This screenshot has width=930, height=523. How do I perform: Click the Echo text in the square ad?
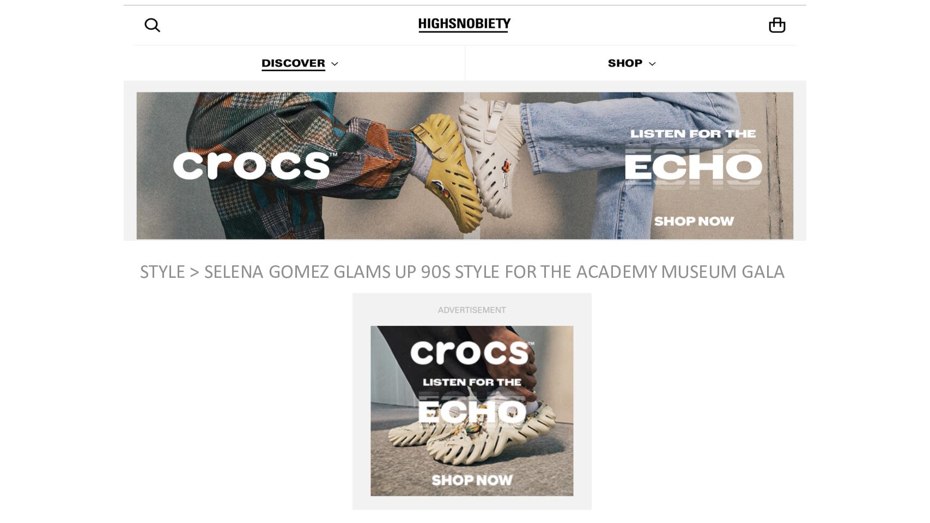pyautogui.click(x=472, y=412)
